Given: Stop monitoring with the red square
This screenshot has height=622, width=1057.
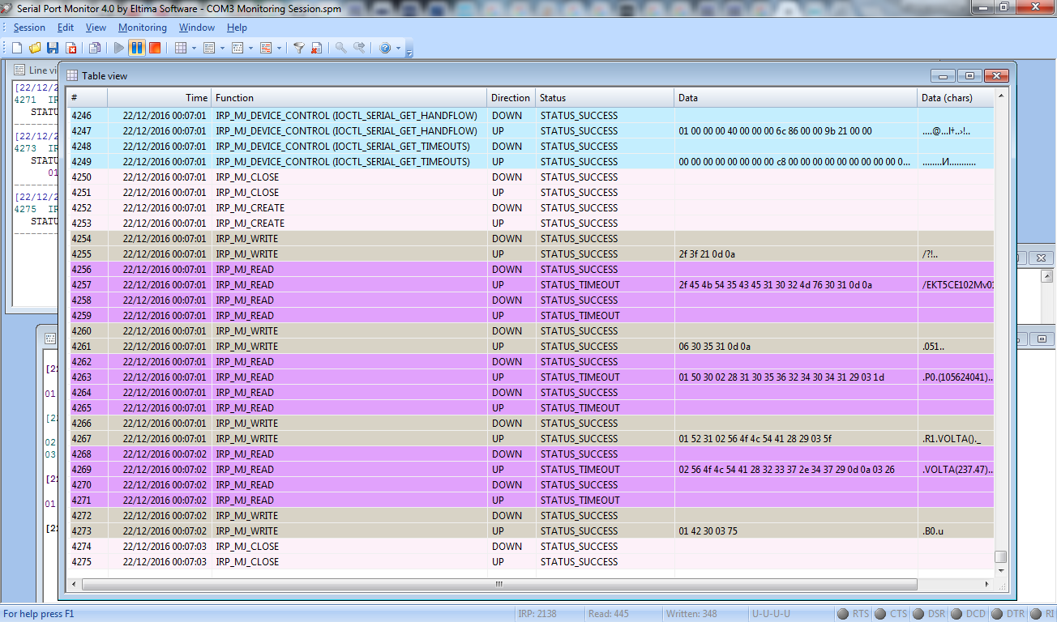Looking at the screenshot, I should (x=155, y=48).
